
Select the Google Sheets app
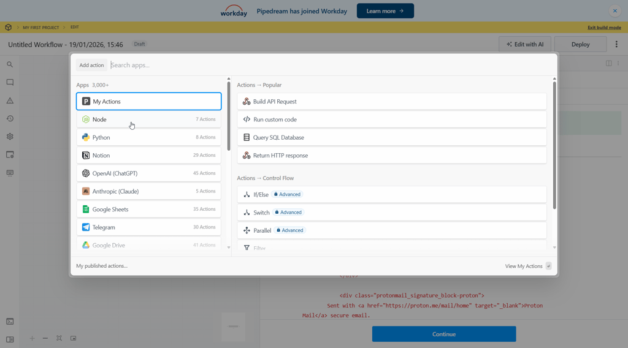[148, 209]
